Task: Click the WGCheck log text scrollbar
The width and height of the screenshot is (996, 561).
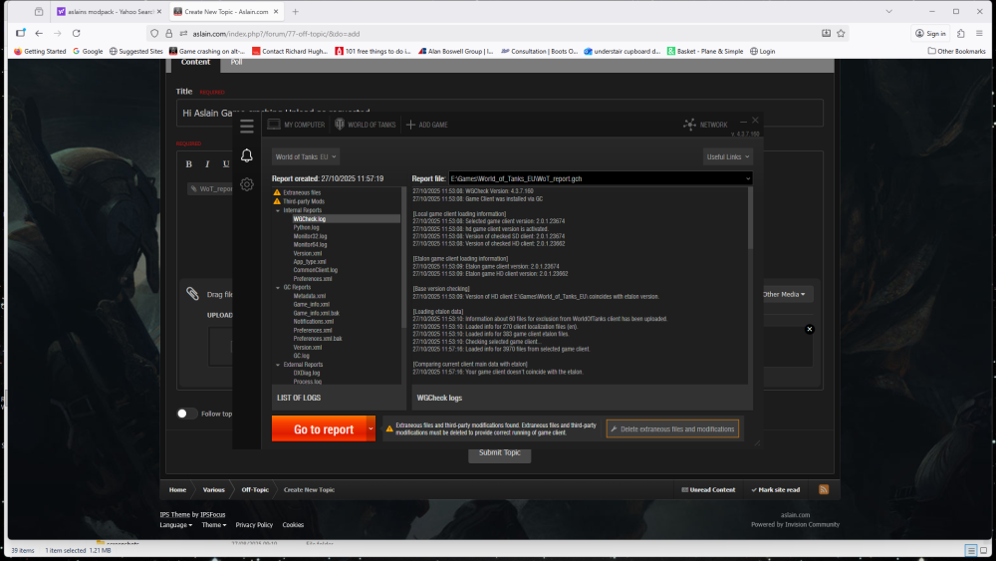Action: 750,218
